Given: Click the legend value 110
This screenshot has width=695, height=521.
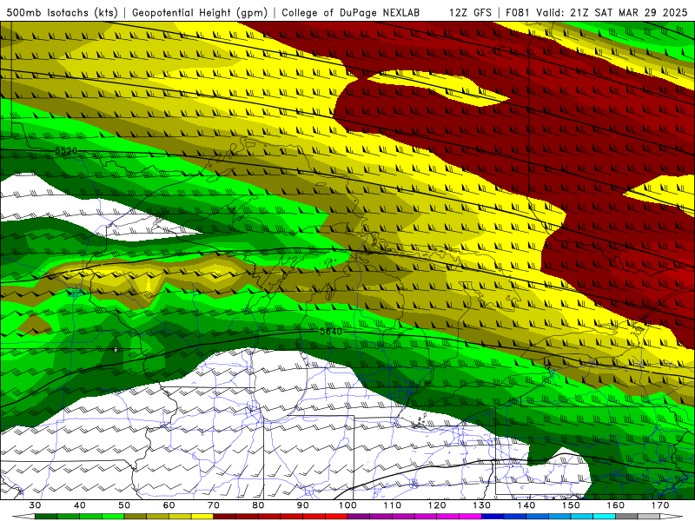Looking at the screenshot, I should pyautogui.click(x=393, y=505).
